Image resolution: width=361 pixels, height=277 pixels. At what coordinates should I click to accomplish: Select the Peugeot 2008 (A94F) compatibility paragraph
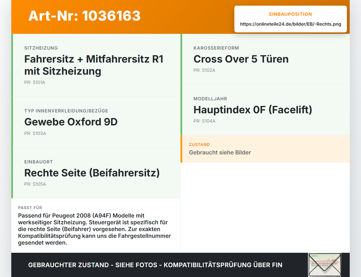[x=94, y=229]
